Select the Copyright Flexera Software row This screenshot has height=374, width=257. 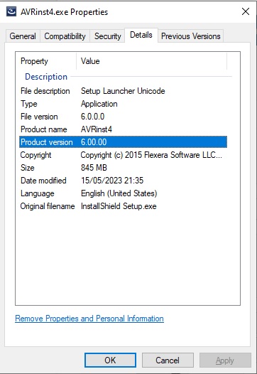click(x=123, y=155)
